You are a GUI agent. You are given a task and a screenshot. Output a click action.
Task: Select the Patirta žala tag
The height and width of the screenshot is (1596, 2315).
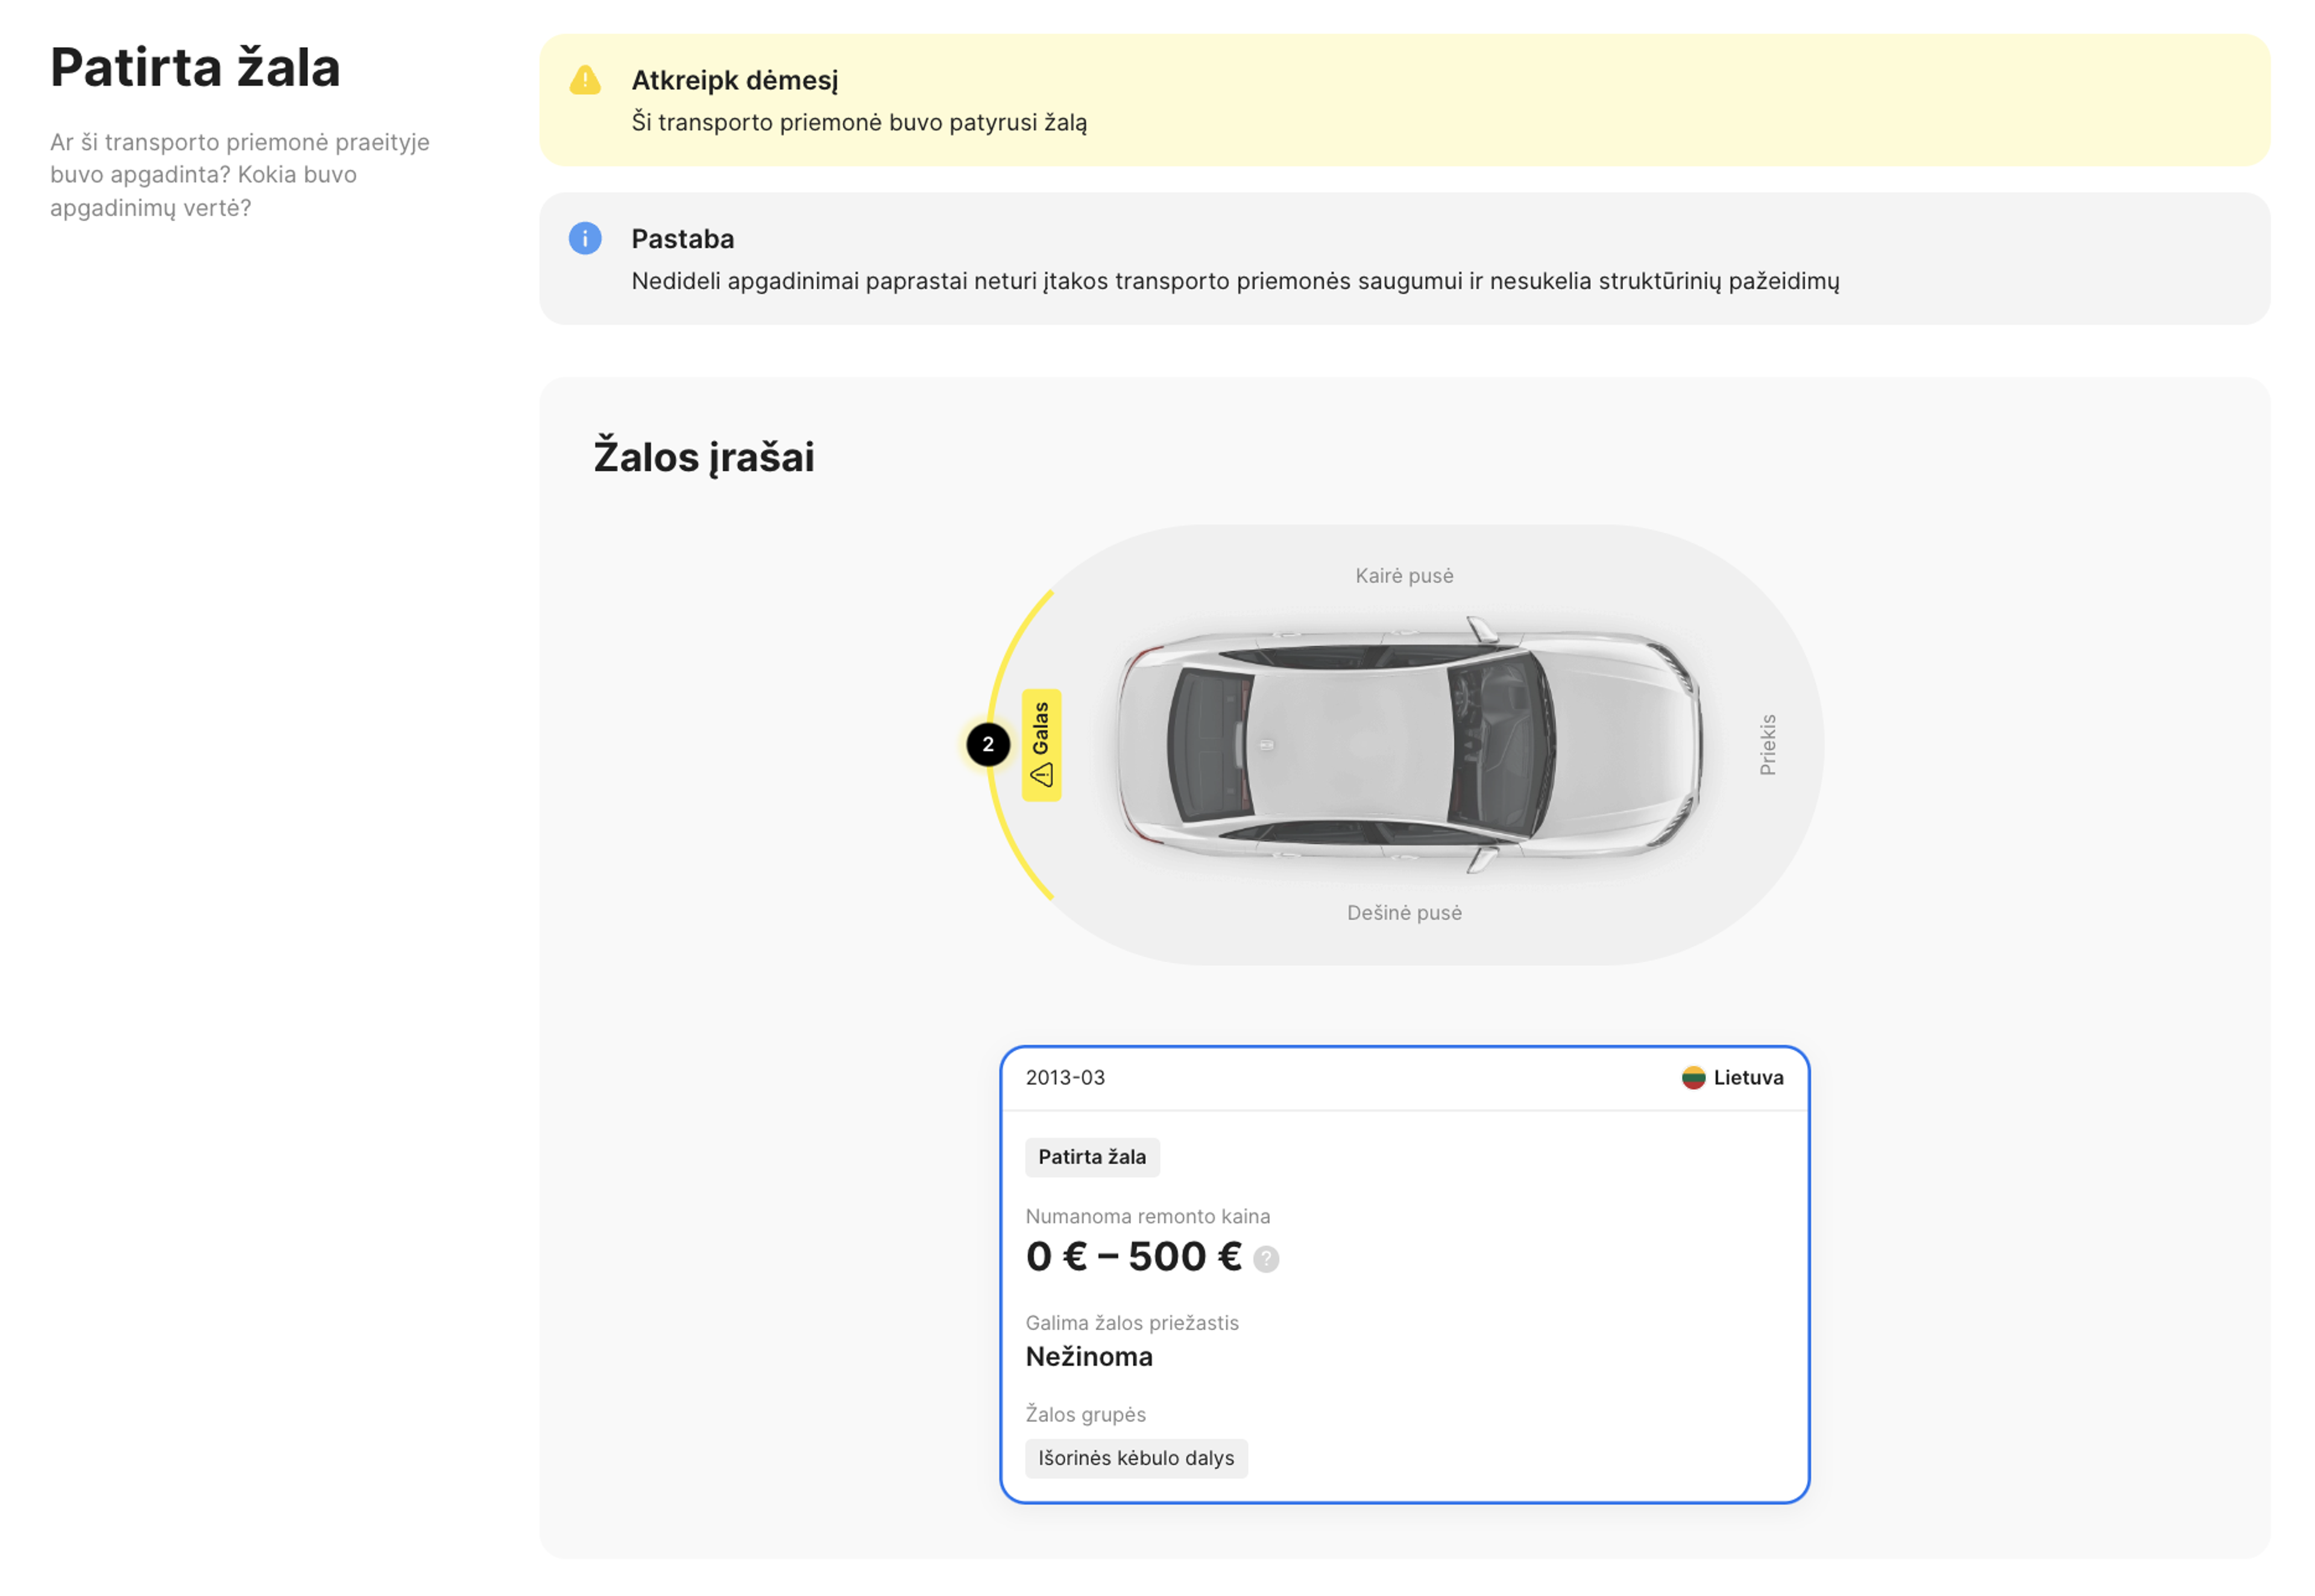[1092, 1157]
